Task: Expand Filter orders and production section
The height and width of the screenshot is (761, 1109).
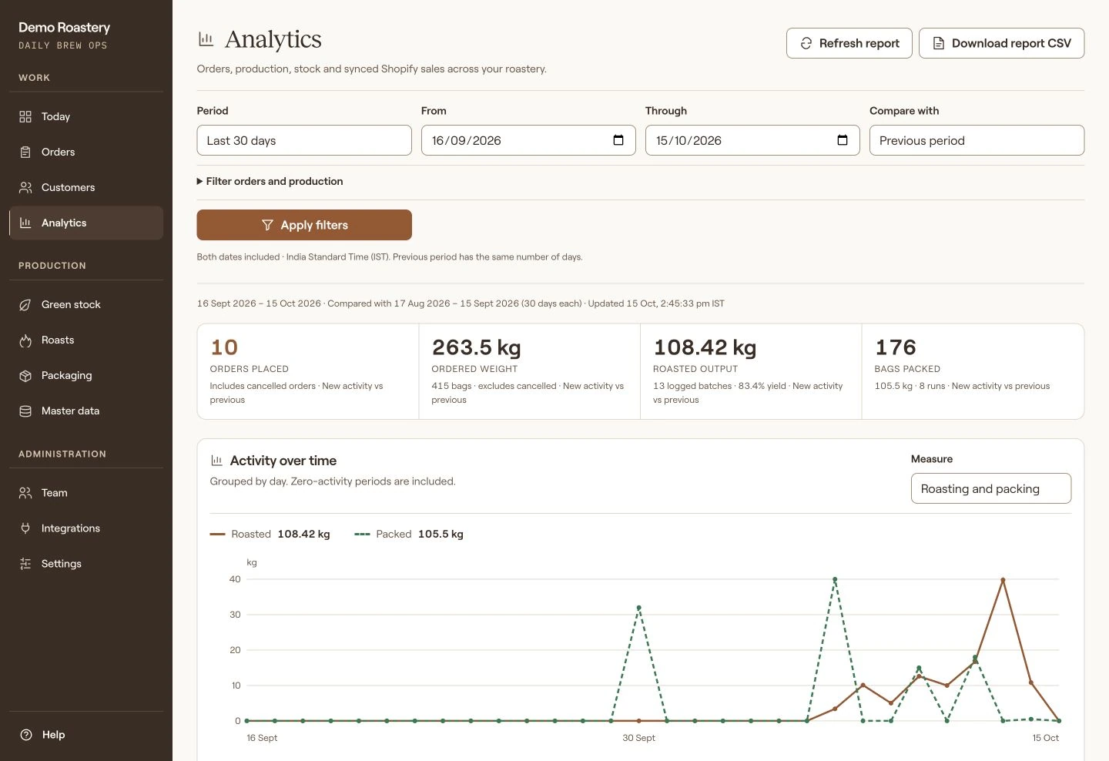Action: [x=270, y=181]
